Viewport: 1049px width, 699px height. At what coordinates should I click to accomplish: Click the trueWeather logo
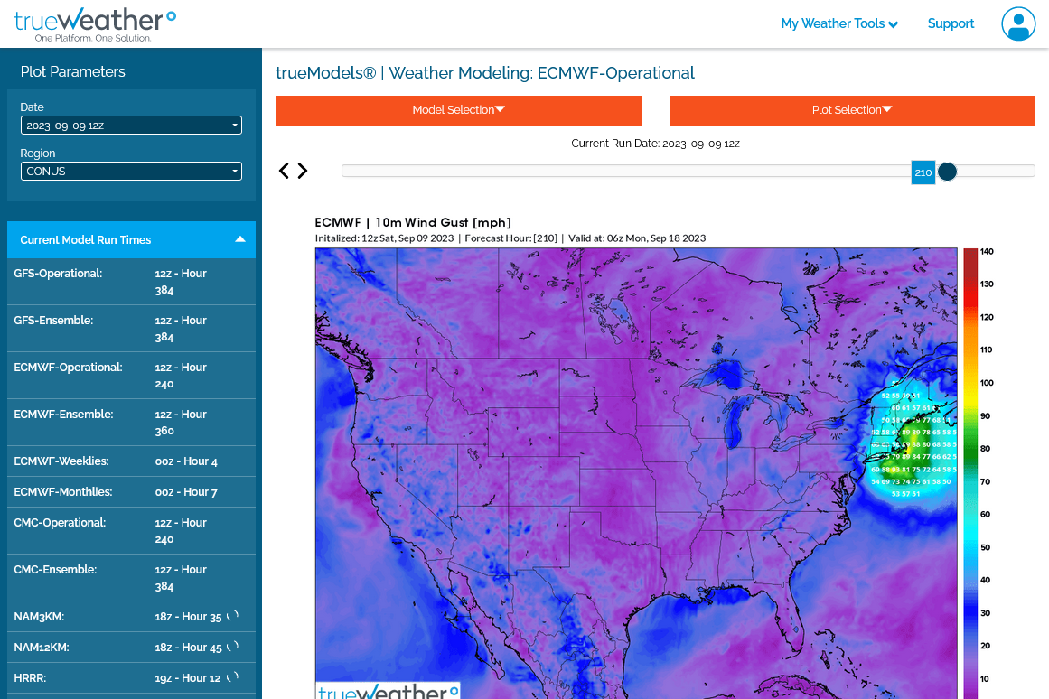click(x=94, y=24)
